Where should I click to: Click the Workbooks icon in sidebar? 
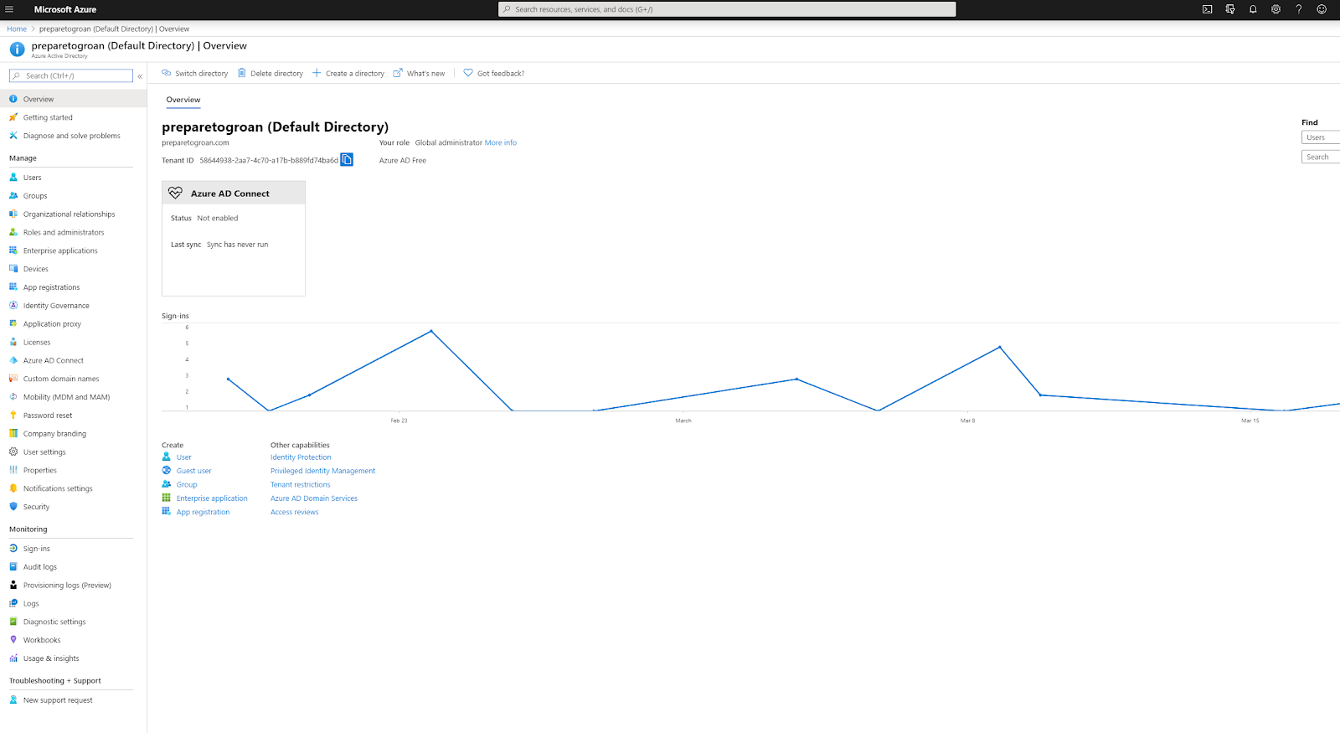coord(13,640)
